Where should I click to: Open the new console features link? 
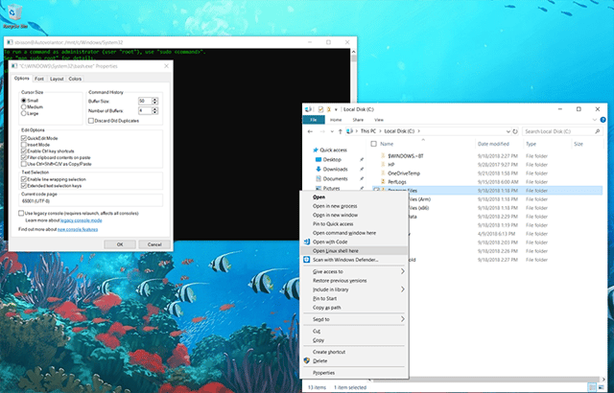78,229
